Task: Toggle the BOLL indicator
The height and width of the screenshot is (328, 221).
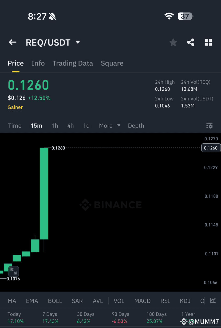Action: [55, 301]
